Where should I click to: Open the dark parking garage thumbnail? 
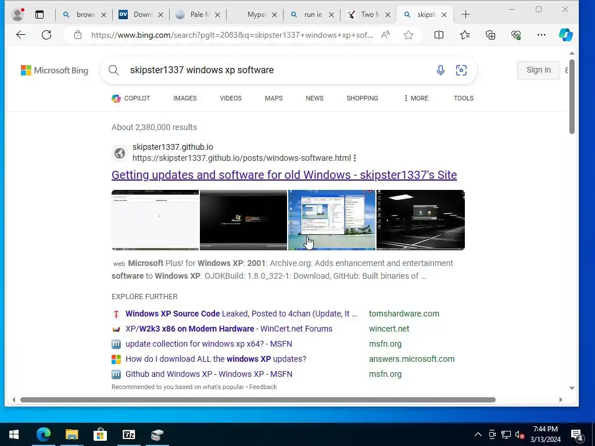pyautogui.click(x=421, y=220)
